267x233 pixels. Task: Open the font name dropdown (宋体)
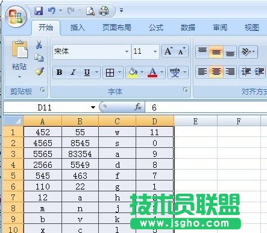127,51
